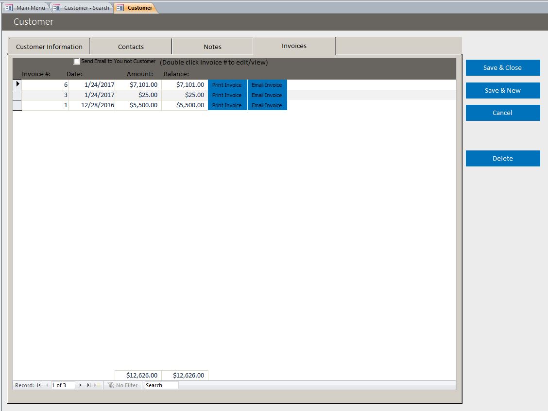Screen dimensions: 548x411
Task: View the Customer Information tab
Action: tap(49, 46)
